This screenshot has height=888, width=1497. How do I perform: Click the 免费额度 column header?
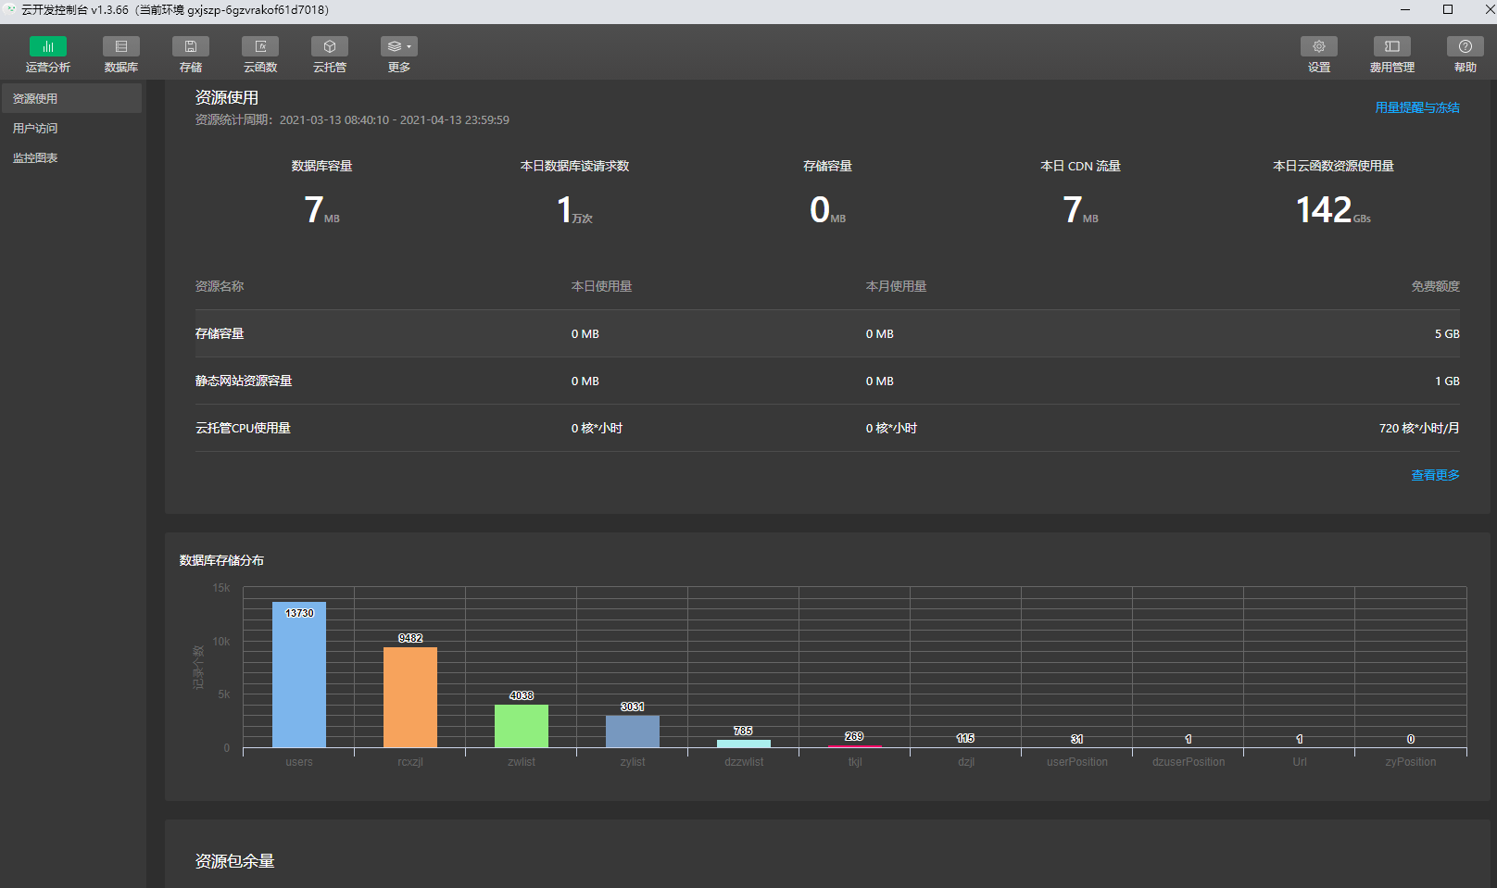pyautogui.click(x=1435, y=286)
